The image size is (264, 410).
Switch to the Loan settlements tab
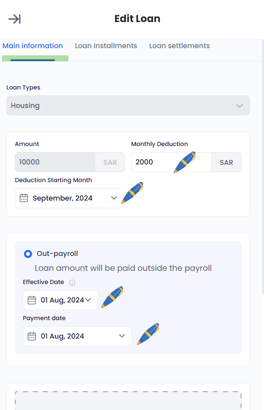coord(179,46)
